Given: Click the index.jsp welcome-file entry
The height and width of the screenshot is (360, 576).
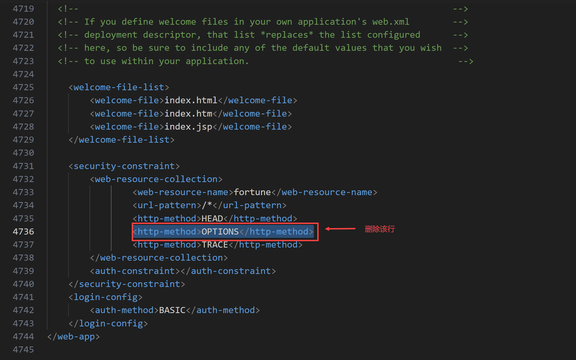Looking at the screenshot, I should (x=188, y=127).
